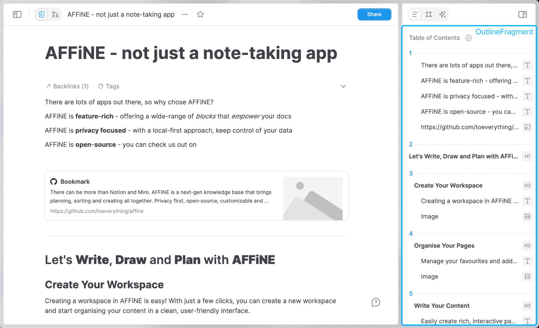Open the three-dot page options menu
The width and height of the screenshot is (539, 328).
tap(185, 14)
